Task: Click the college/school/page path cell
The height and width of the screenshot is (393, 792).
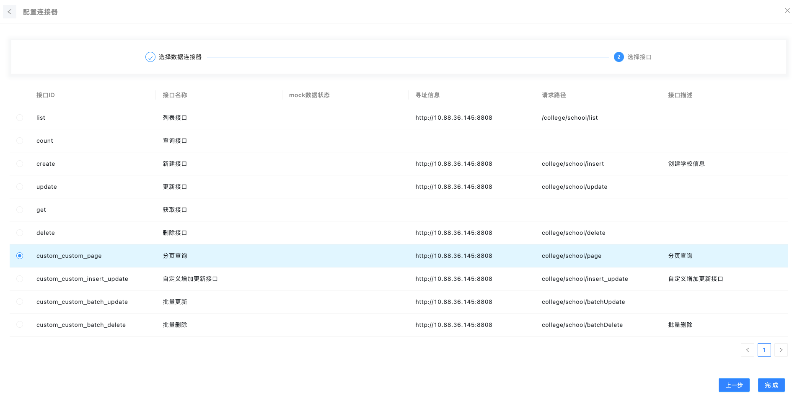Action: 572,256
